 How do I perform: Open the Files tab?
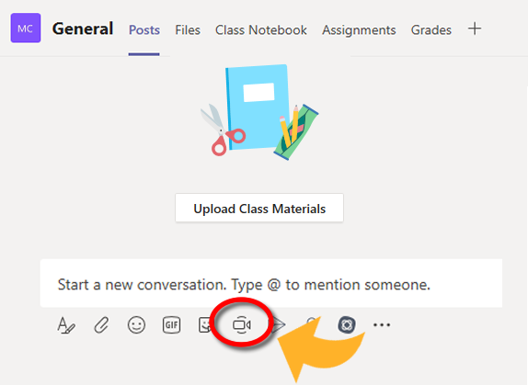click(x=188, y=30)
